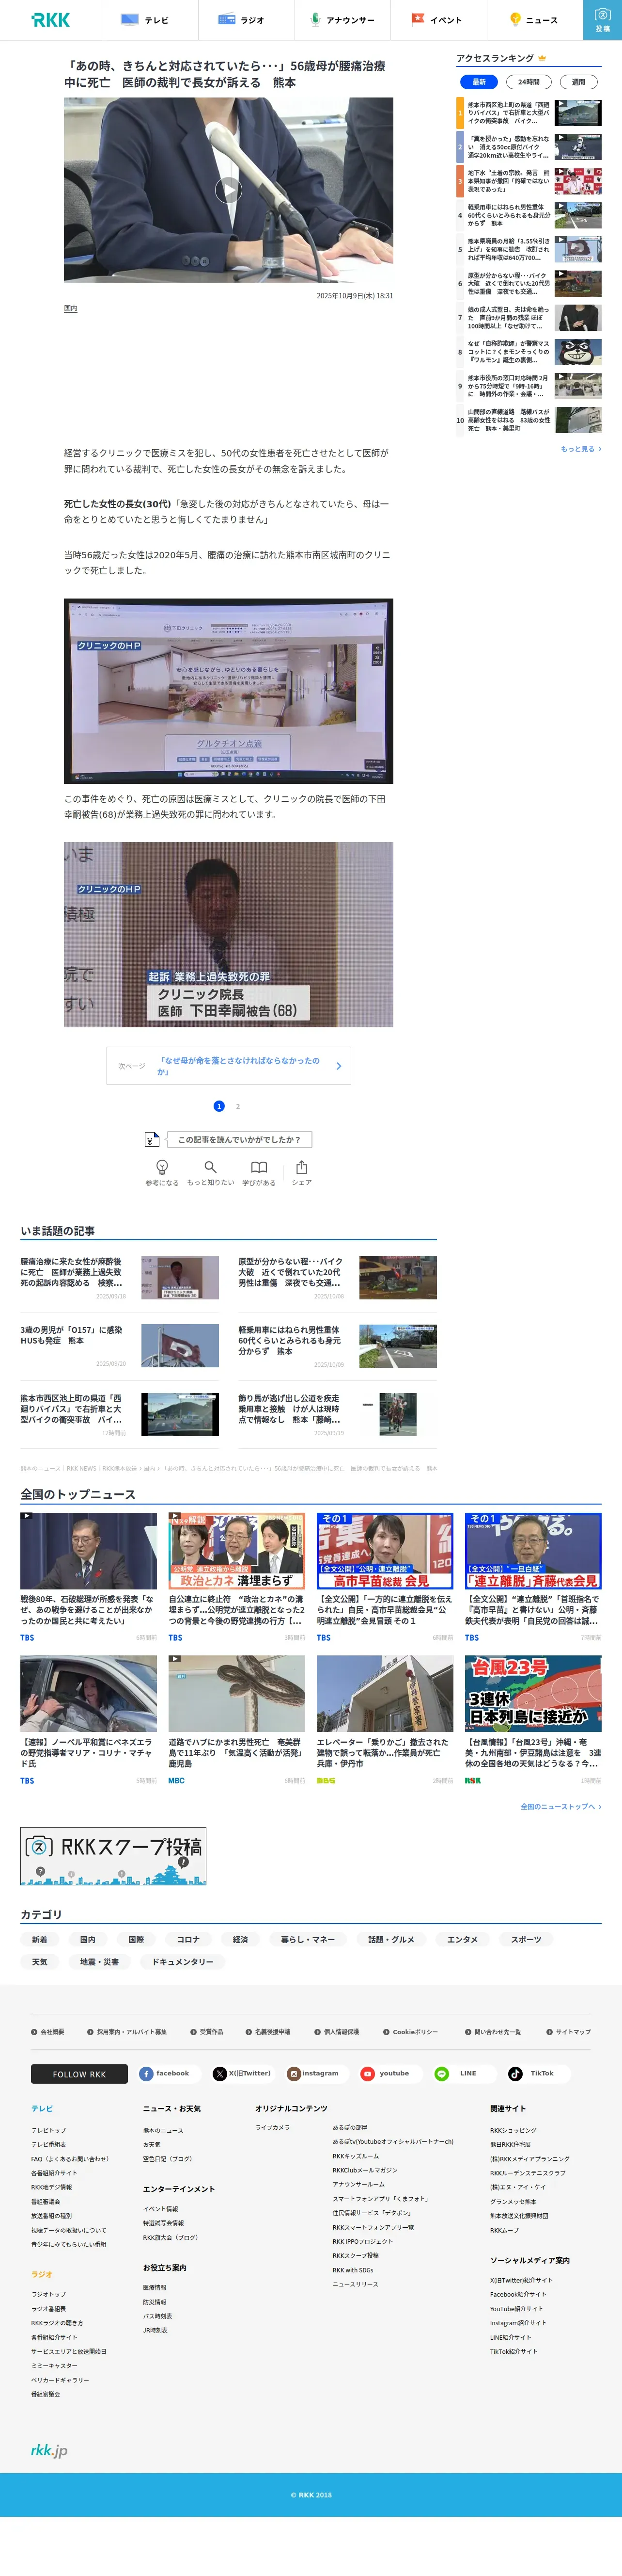Open the イベント navigation menu

pyautogui.click(x=437, y=20)
